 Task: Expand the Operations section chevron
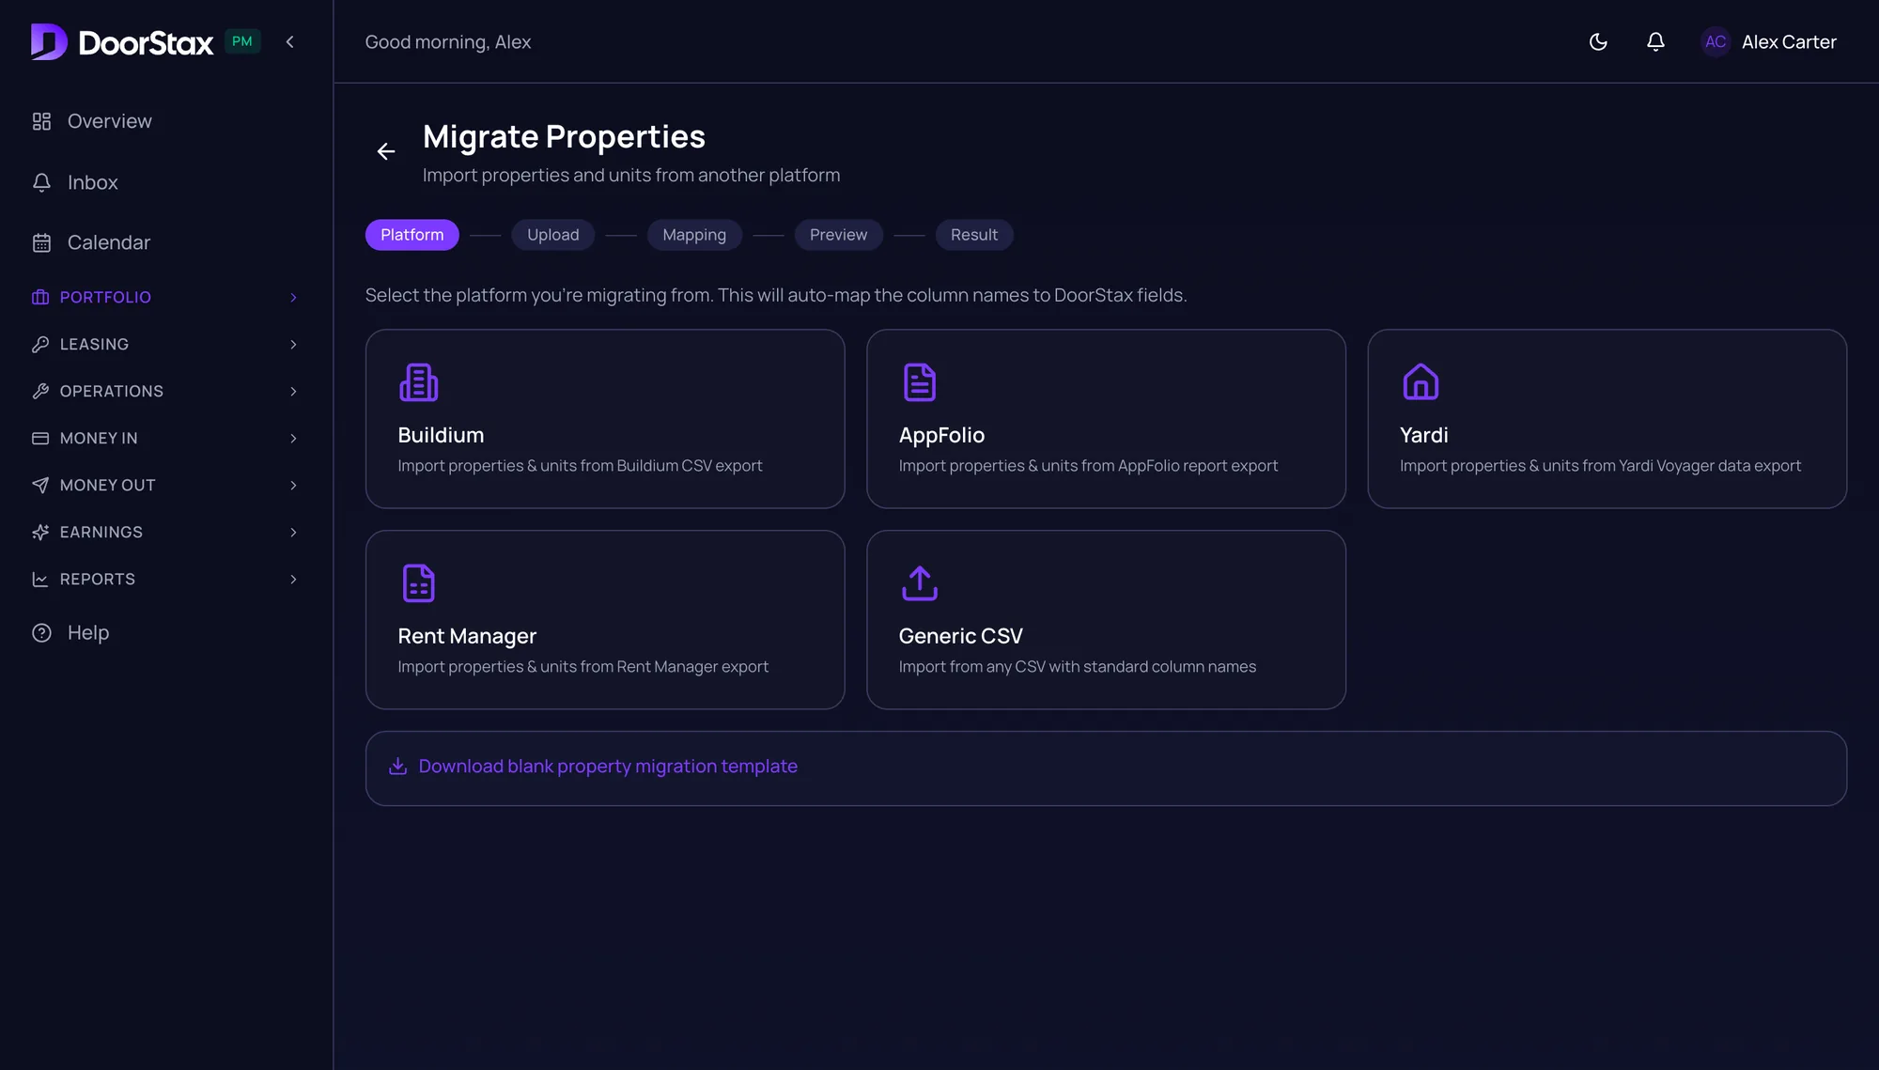coord(293,391)
